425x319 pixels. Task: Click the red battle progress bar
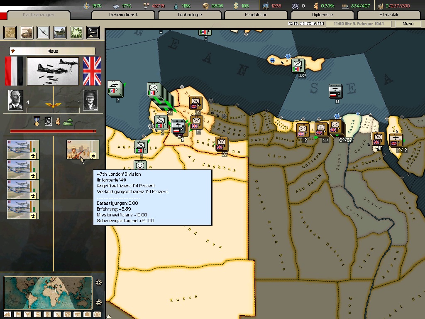pyautogui.click(x=53, y=131)
